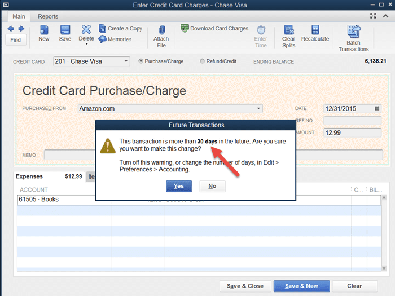Go to previous transaction with left arrow
Viewport: 395px width, 296px height.
11,29
